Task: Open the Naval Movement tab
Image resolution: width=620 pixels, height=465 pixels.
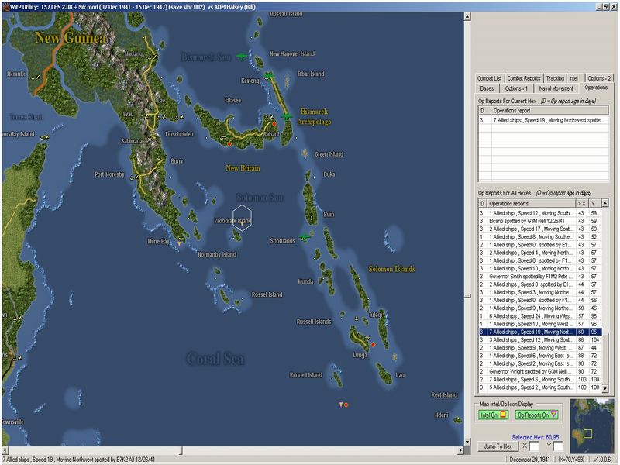Action: point(556,88)
